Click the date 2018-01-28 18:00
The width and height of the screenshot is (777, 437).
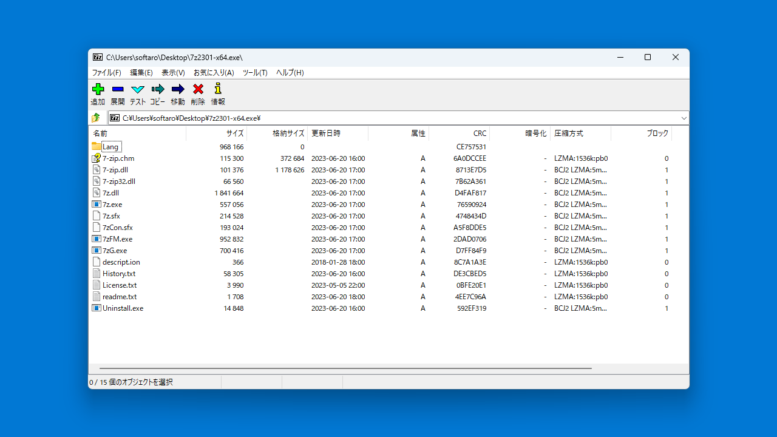pyautogui.click(x=338, y=262)
